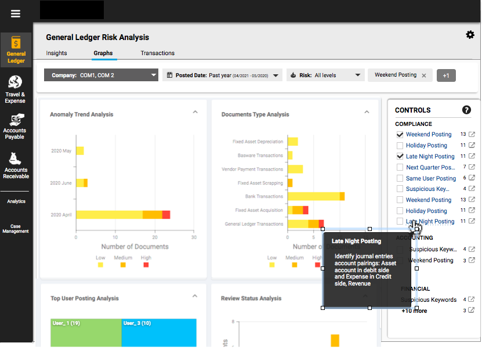Collapse the Anomaly Trend Analysis panel
The image size is (482, 350).
pyautogui.click(x=195, y=112)
